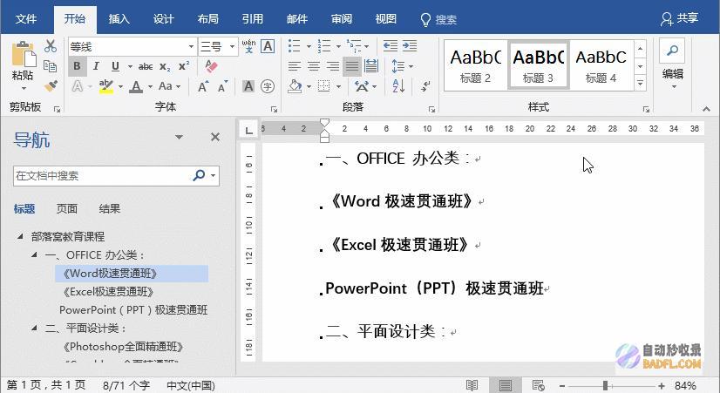Screen dimensions: 720x393
Task: Apply the font color
Action: [136, 86]
